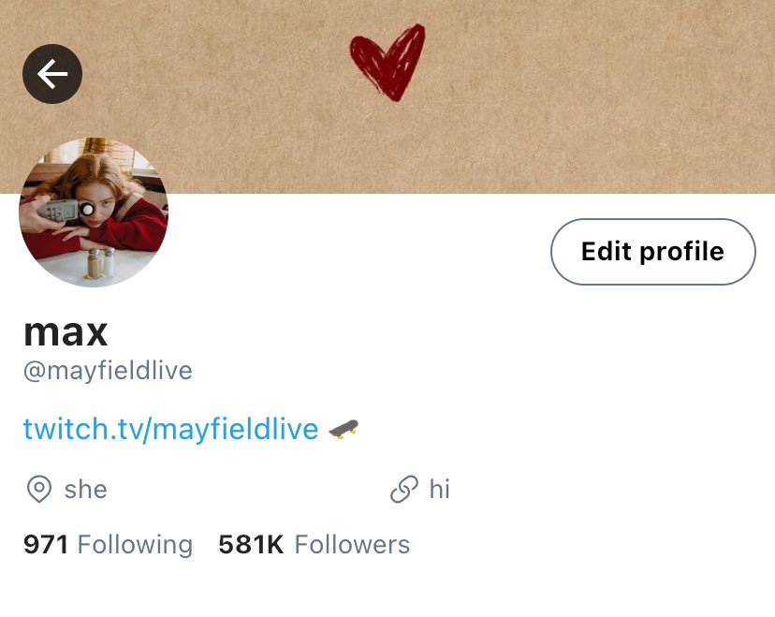Open the Following list label

(x=135, y=545)
